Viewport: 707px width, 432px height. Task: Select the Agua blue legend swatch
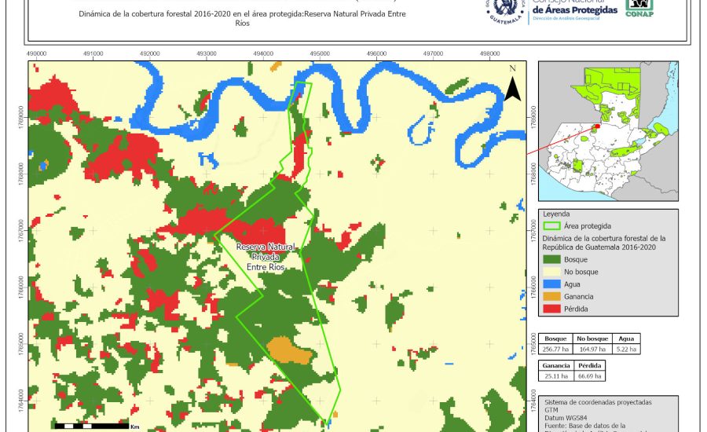(551, 284)
